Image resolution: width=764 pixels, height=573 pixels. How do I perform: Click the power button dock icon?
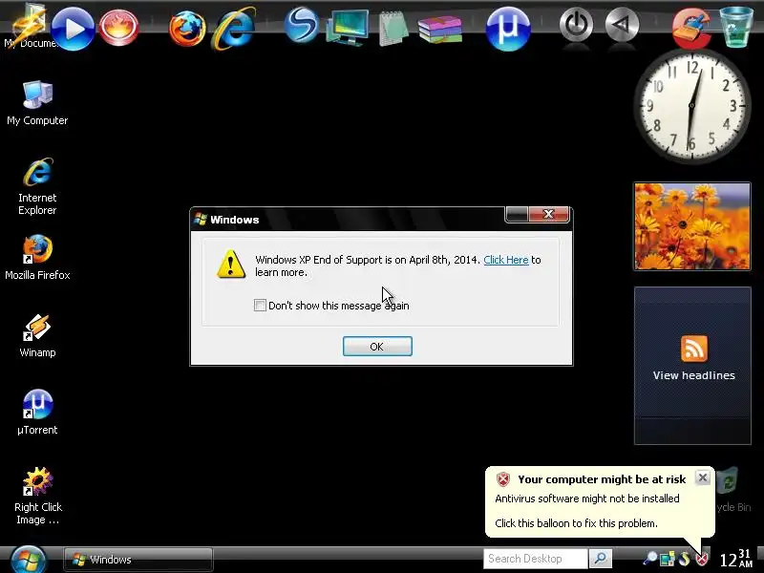click(x=576, y=25)
